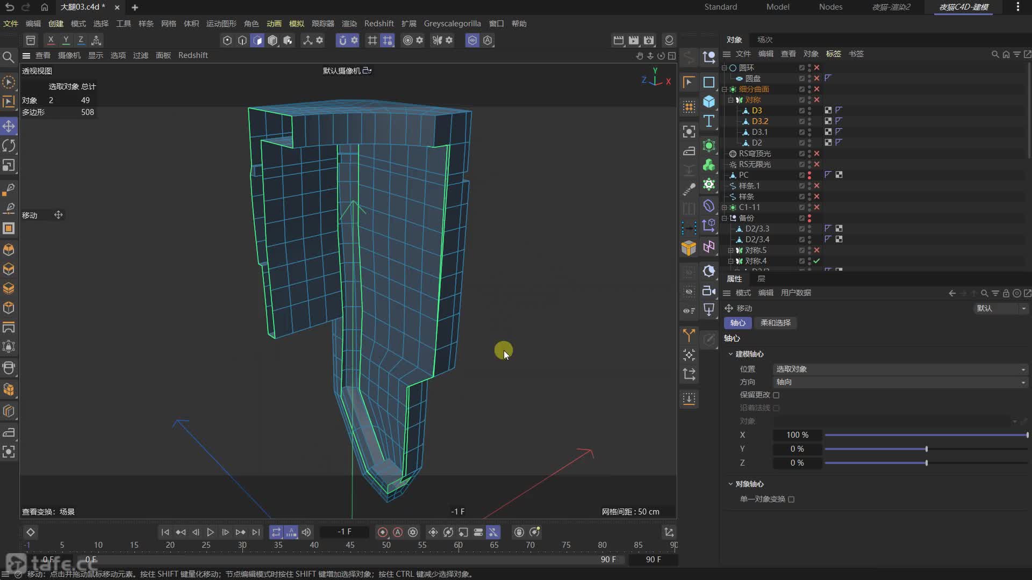
Task: Open the 位置 dropdown (选取对象)
Action: [x=900, y=369]
